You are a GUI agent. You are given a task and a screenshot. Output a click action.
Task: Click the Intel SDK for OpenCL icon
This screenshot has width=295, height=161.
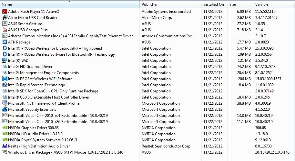pos(5,91)
